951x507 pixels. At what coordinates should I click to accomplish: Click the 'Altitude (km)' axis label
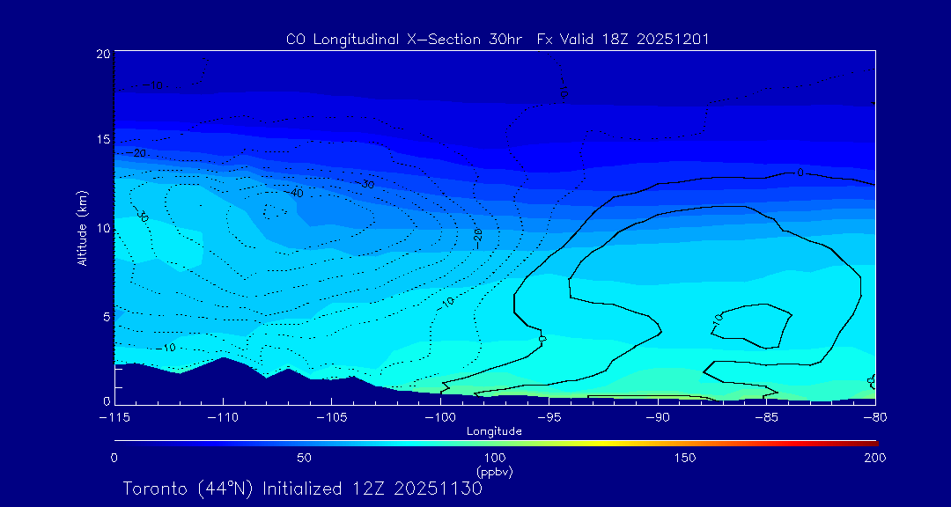(x=82, y=227)
